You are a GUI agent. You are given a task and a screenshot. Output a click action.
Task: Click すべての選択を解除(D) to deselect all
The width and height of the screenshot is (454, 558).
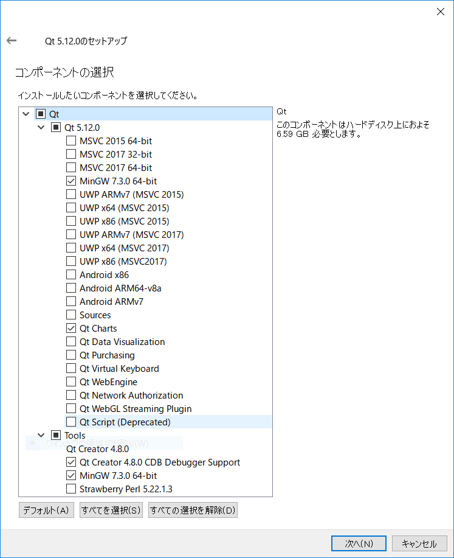coord(193,510)
